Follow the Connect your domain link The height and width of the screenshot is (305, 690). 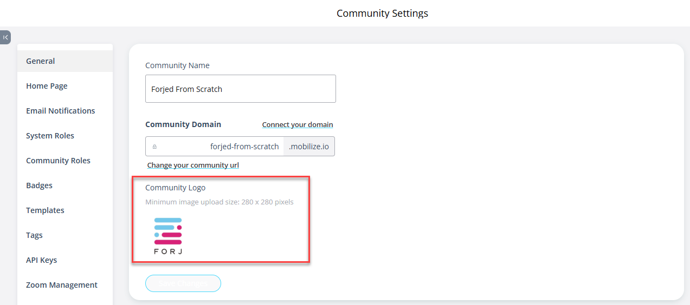pos(298,125)
